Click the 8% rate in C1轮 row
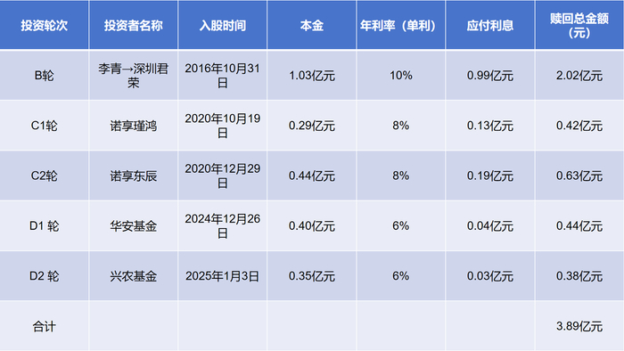Image resolution: width=624 pixels, height=351 pixels. coord(401,126)
